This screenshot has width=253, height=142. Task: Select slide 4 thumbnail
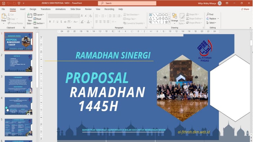pyautogui.click(x=18, y=106)
